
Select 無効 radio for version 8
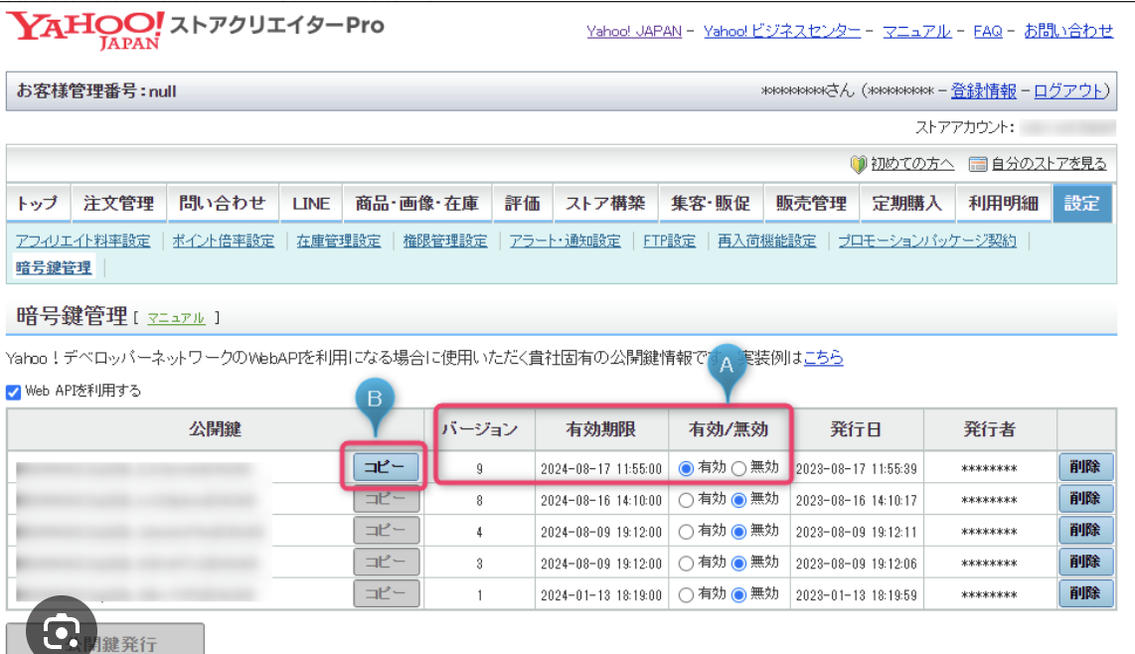(738, 500)
